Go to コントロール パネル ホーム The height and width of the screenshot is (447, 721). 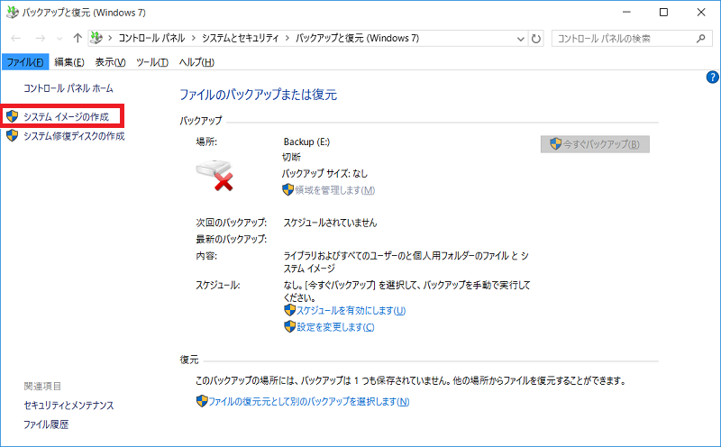pos(68,88)
